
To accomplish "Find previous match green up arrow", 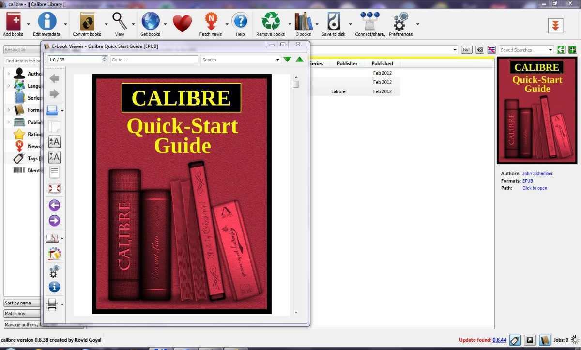I will click(x=300, y=60).
